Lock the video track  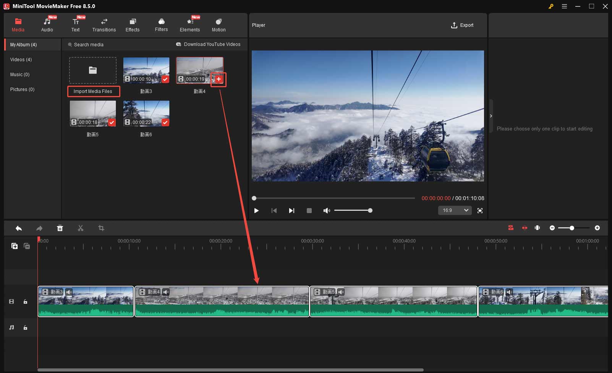[x=25, y=301]
